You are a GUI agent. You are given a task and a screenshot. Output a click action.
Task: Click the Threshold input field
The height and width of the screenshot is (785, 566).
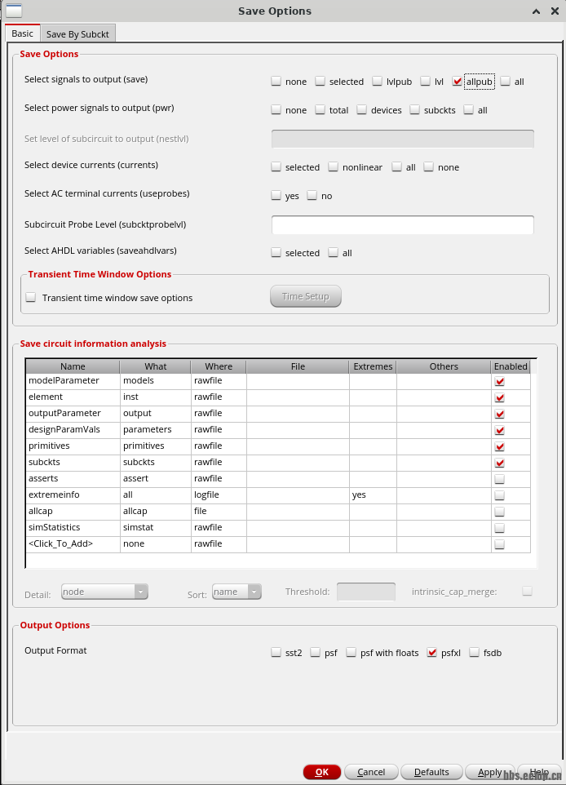[x=366, y=592]
